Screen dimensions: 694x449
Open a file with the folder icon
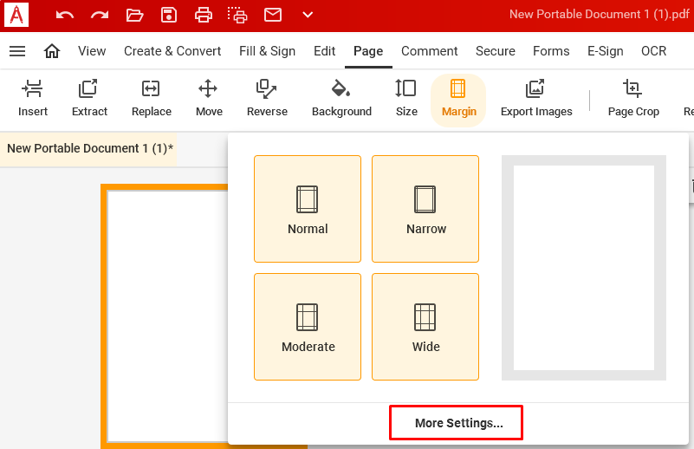(x=134, y=15)
